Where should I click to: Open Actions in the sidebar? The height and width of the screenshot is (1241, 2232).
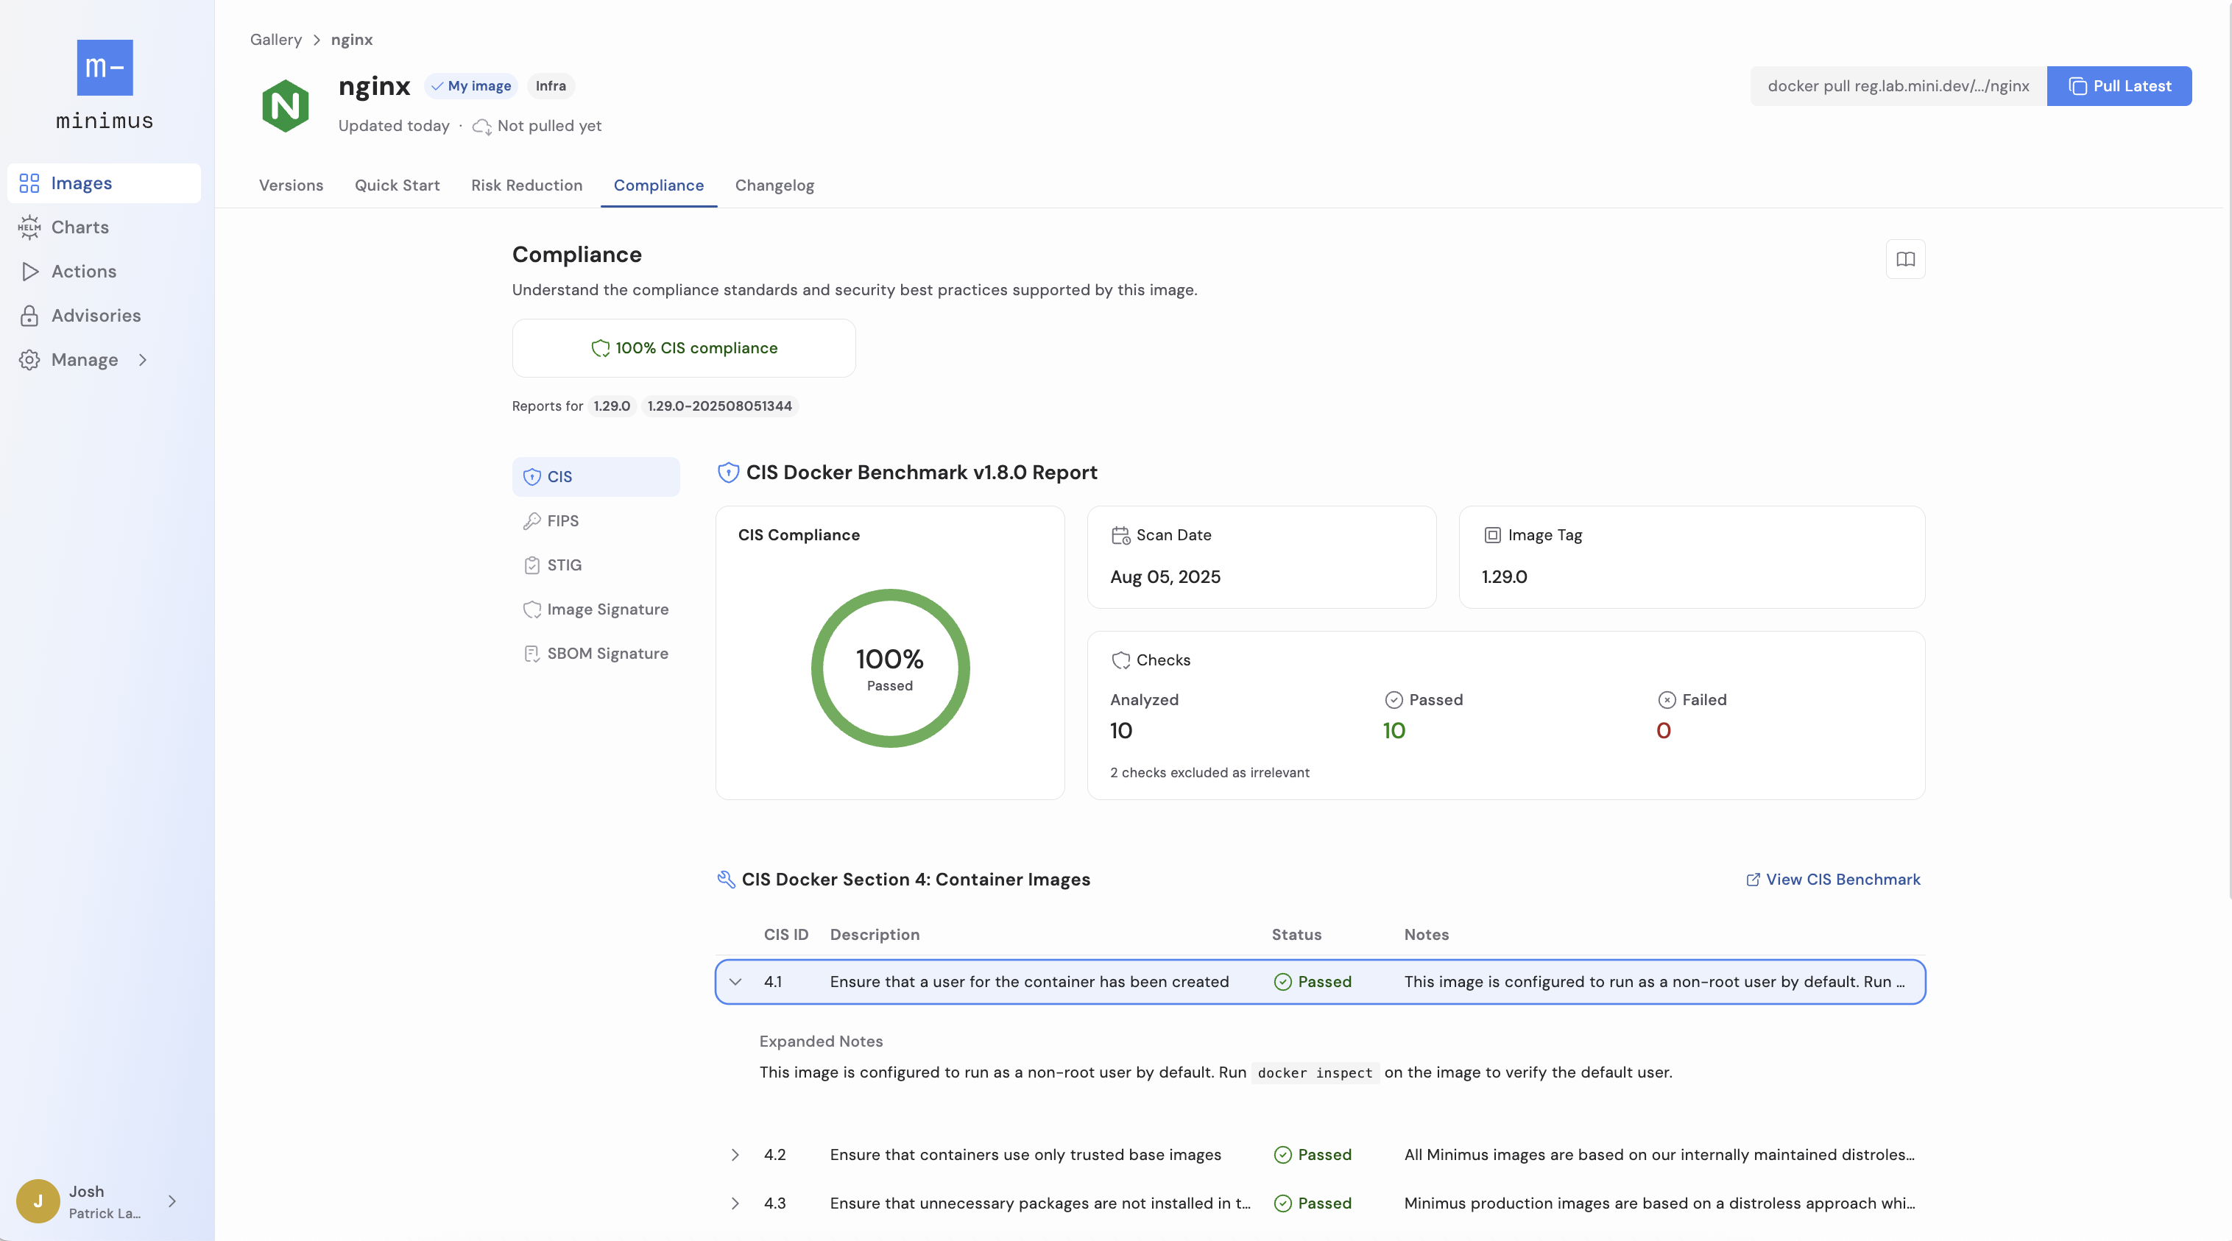pos(104,272)
